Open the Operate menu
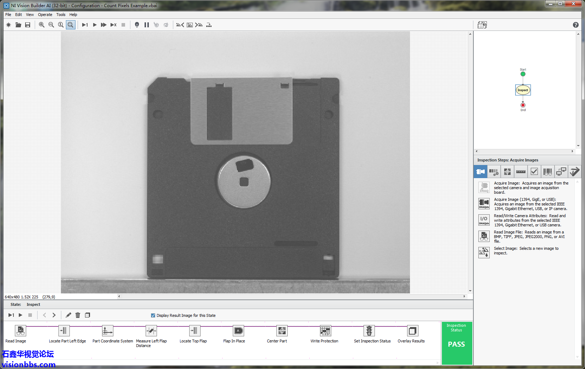The height and width of the screenshot is (369, 585). click(x=45, y=15)
